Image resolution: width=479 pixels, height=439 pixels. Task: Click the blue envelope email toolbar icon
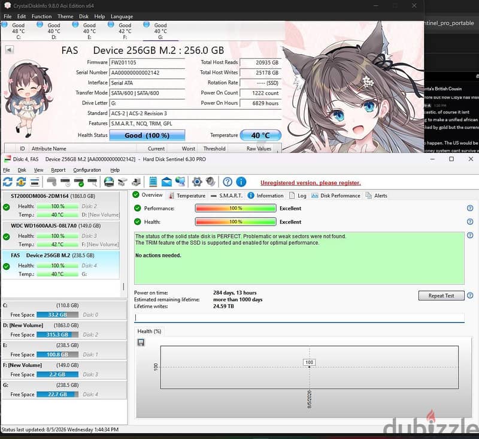[166, 182]
